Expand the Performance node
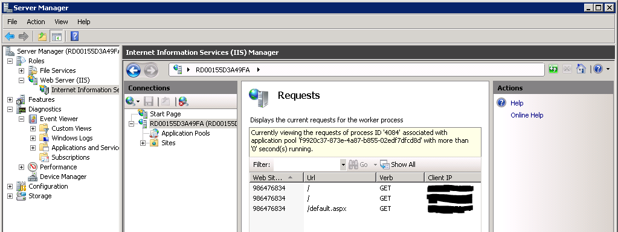The image size is (618, 232). pos(21,167)
